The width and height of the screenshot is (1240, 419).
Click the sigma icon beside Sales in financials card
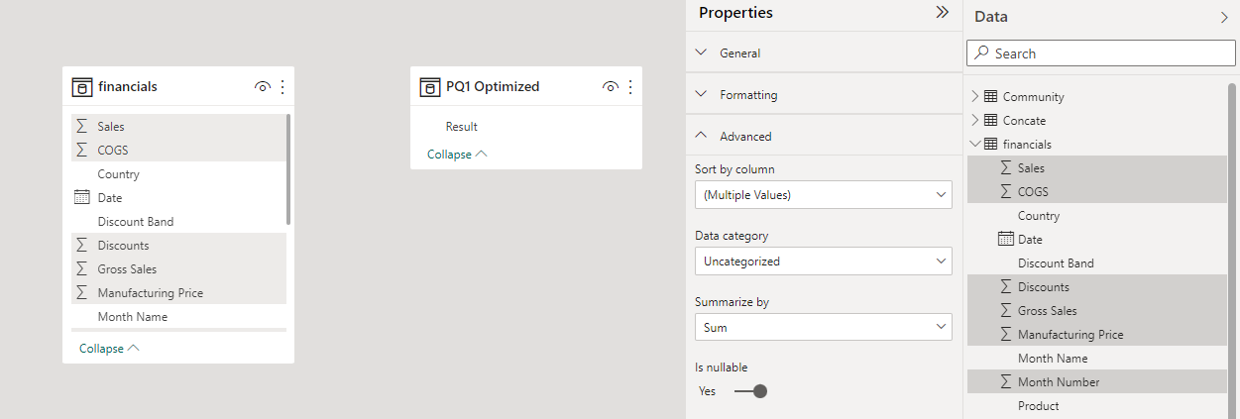click(x=81, y=127)
